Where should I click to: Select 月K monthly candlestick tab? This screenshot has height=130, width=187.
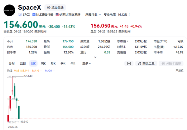(53, 63)
